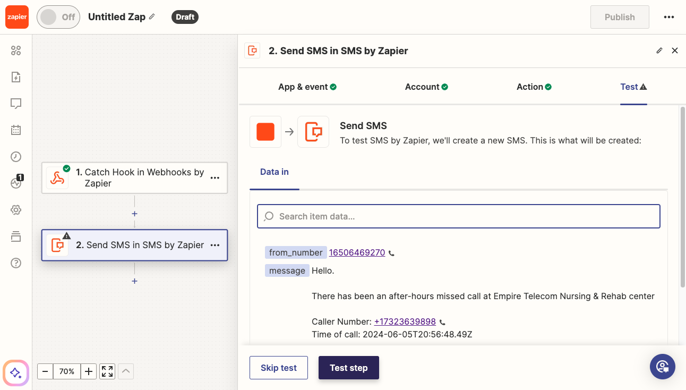Open the three-dot menu next to Publish
The height and width of the screenshot is (390, 686).
point(669,17)
